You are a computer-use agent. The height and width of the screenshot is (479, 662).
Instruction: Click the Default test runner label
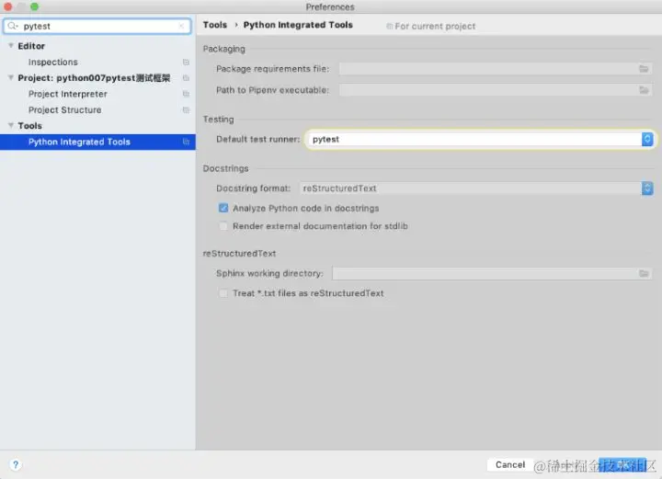point(258,139)
